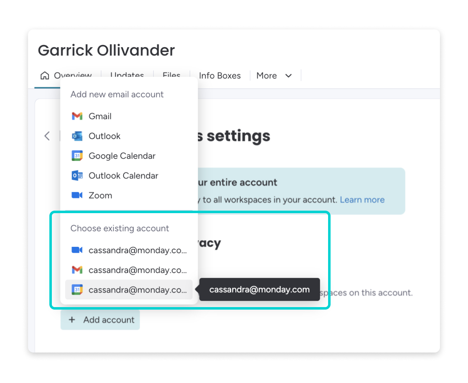Click the Garrick Ollivander item title
The width and height of the screenshot is (468, 383).
pyautogui.click(x=107, y=50)
